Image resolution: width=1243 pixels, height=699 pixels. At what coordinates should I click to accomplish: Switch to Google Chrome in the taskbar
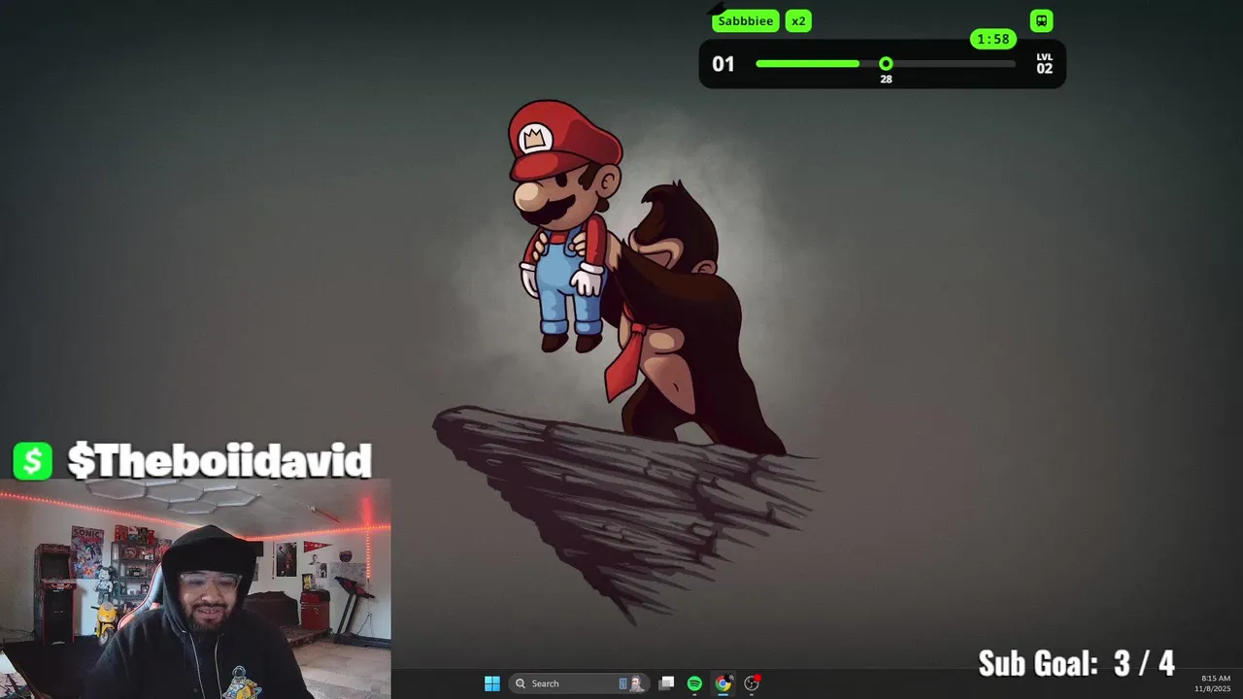[x=722, y=683]
